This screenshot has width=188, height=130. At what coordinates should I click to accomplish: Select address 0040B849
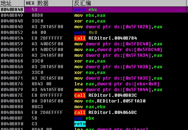12,15
